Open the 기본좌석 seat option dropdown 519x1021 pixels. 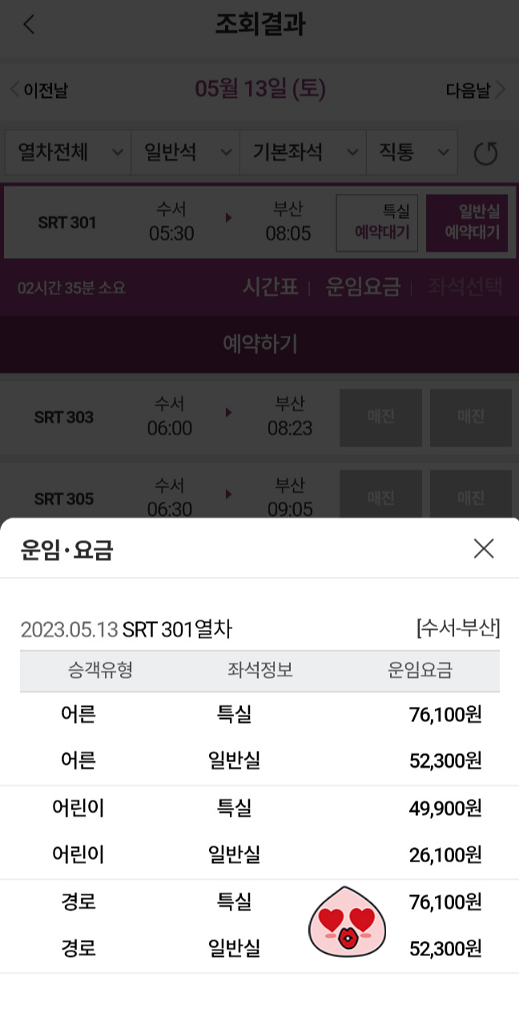click(304, 152)
